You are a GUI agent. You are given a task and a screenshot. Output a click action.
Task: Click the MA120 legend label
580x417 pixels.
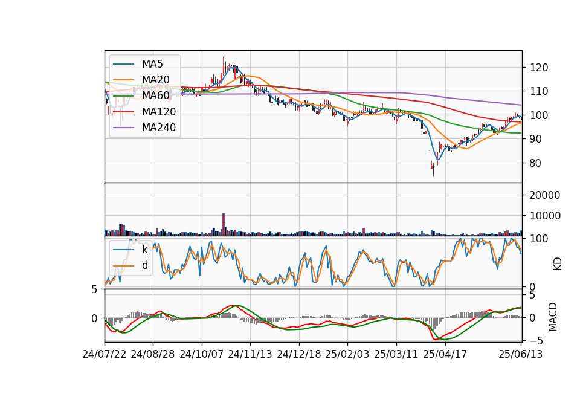coord(159,111)
